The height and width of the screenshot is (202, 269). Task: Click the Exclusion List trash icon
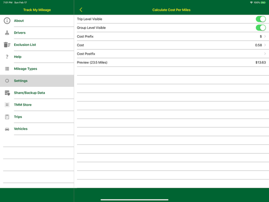click(x=7, y=45)
